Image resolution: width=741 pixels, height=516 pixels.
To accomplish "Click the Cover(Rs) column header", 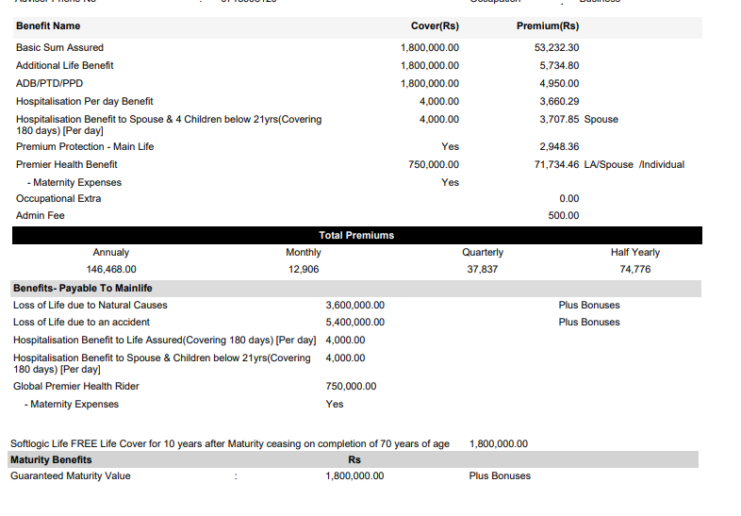I will click(435, 26).
